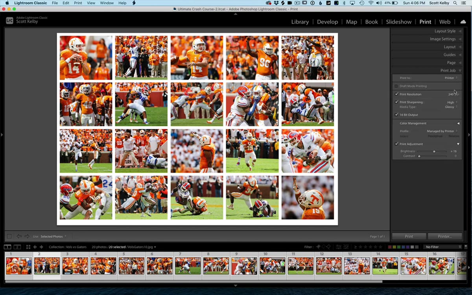Change Print Sharpening High dropdown
This screenshot has width=472, height=295.
pyautogui.click(x=452, y=102)
